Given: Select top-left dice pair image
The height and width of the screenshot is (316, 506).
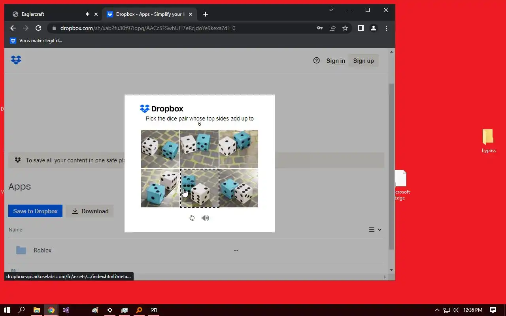Looking at the screenshot, I should [160, 149].
